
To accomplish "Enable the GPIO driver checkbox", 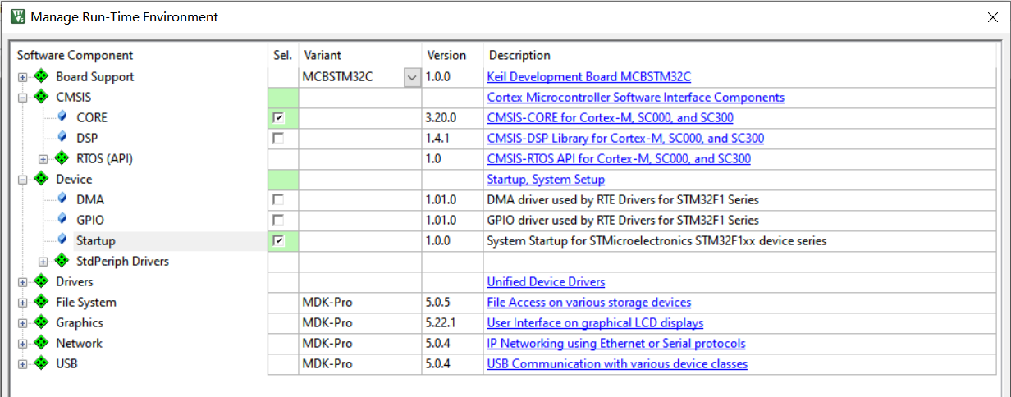I will [x=278, y=221].
